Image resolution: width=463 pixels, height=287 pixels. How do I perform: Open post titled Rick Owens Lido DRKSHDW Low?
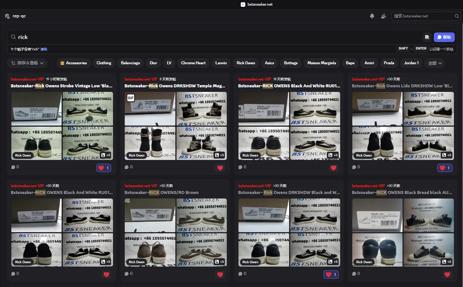click(x=402, y=86)
